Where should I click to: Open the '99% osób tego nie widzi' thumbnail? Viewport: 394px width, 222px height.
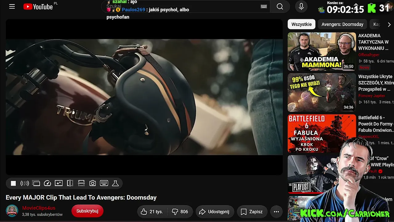click(322, 92)
